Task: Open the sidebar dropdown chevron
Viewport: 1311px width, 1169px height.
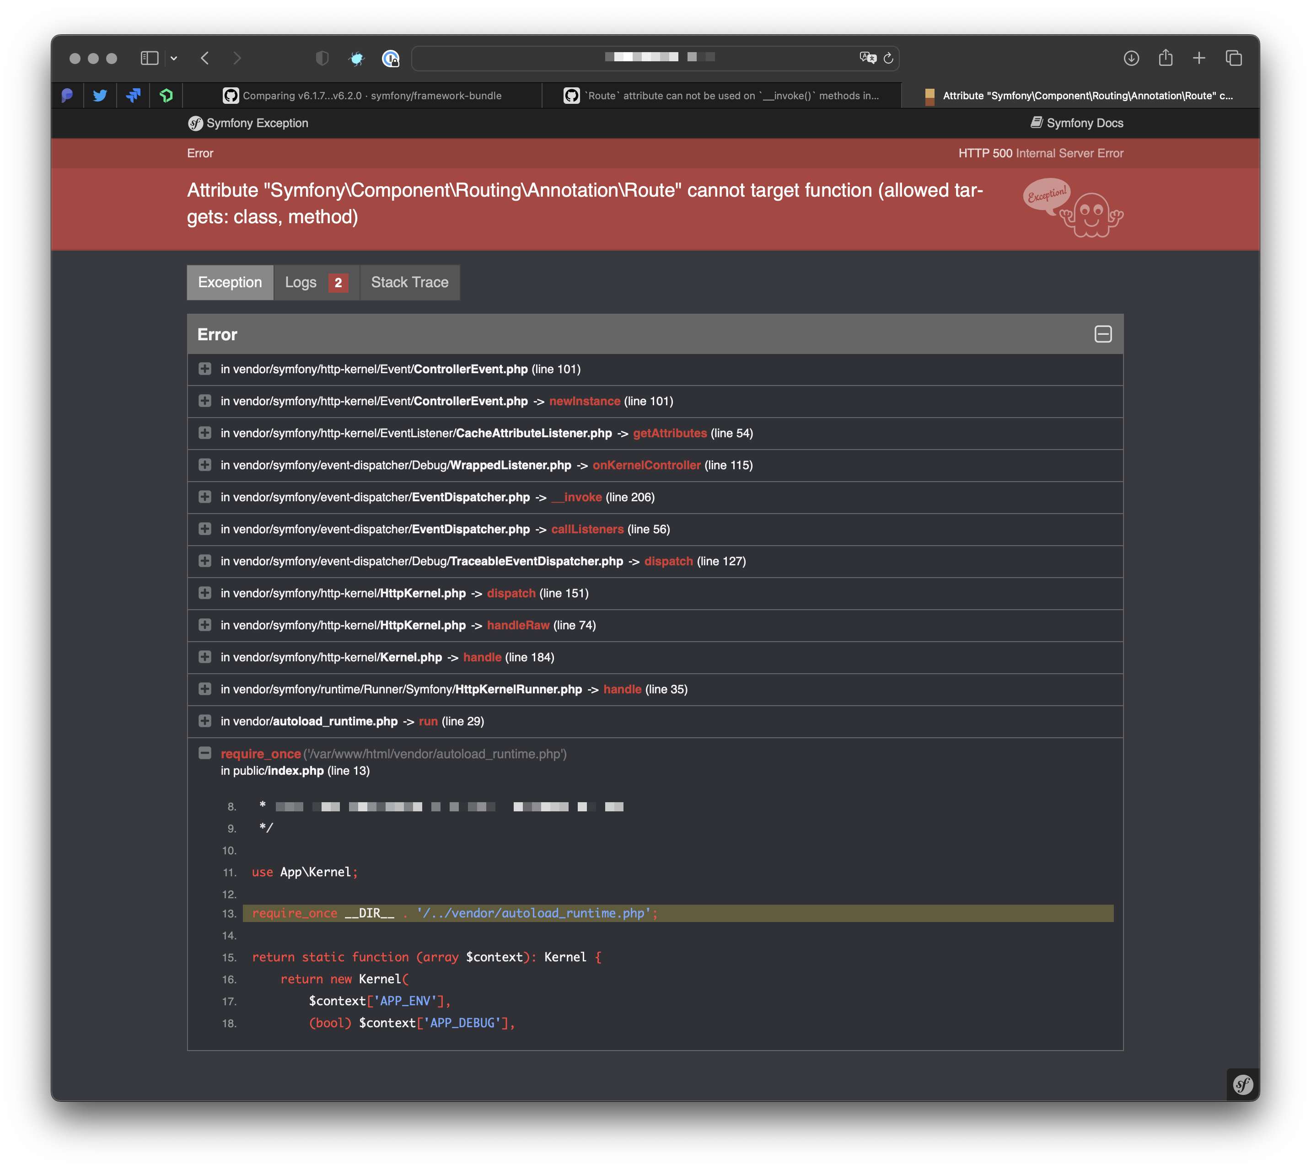Action: (x=173, y=59)
